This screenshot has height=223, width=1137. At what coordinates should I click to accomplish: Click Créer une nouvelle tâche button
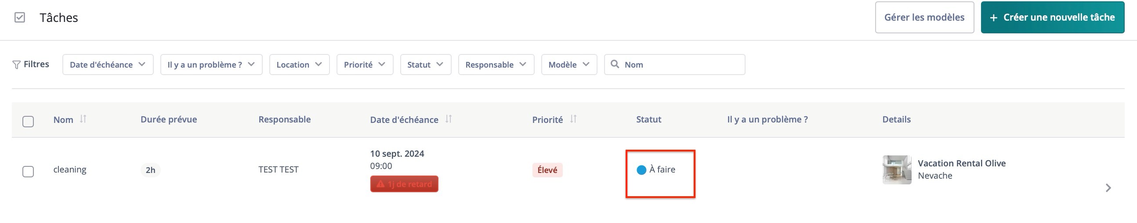tap(1052, 17)
